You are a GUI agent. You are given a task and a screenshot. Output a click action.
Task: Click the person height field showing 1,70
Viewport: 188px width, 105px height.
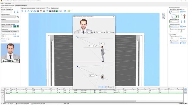coord(102,44)
